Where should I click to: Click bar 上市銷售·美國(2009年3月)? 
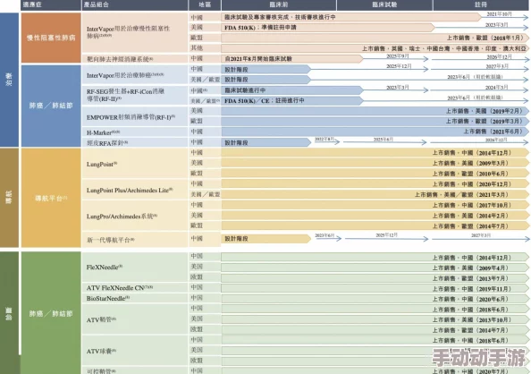tap(375, 163)
